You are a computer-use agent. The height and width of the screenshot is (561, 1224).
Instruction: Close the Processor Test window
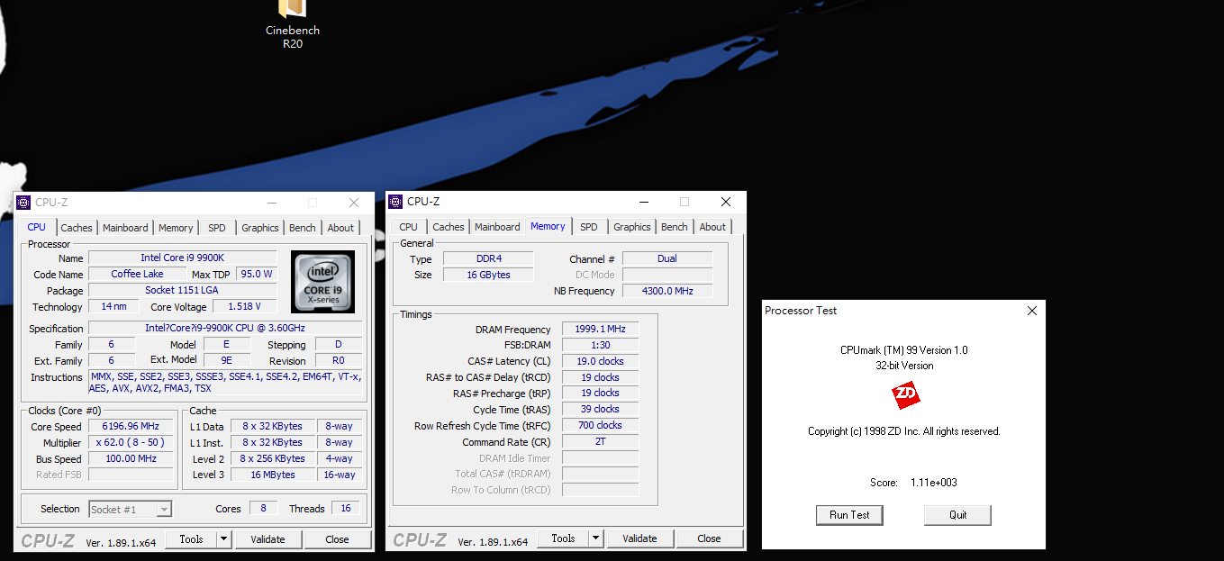point(1032,311)
